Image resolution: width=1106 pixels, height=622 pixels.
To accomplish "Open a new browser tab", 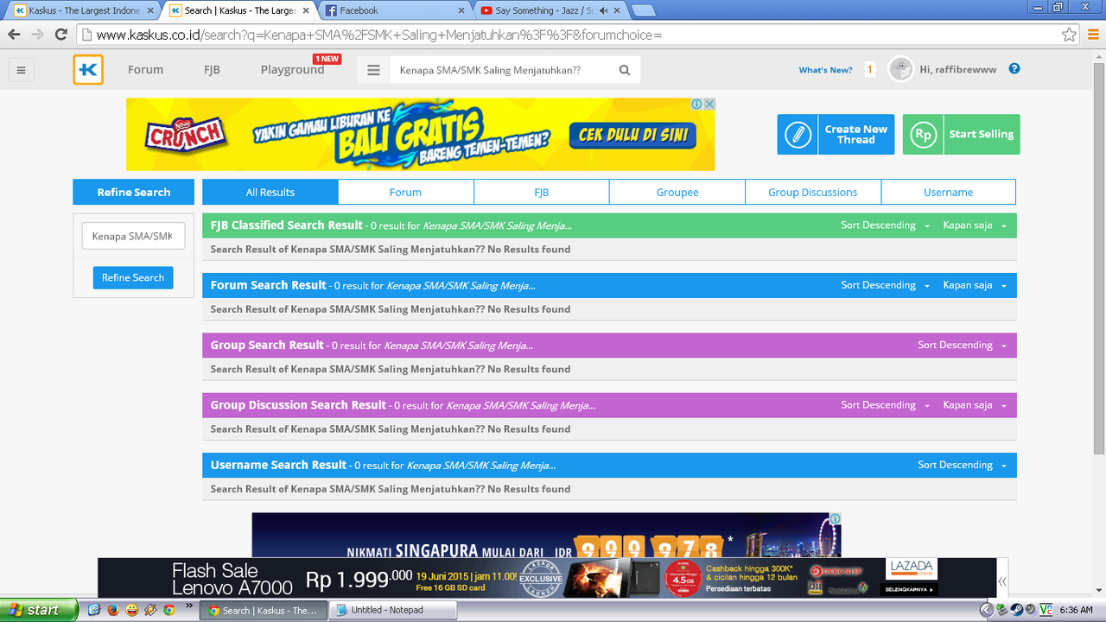I will point(643,10).
